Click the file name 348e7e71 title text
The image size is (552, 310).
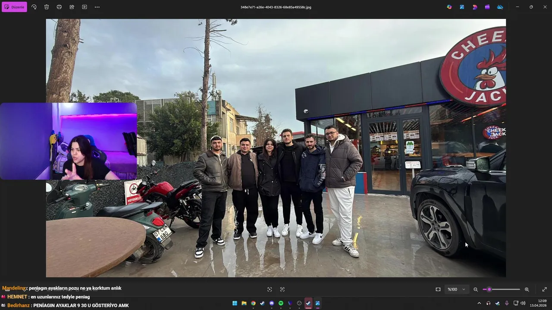coord(276,7)
